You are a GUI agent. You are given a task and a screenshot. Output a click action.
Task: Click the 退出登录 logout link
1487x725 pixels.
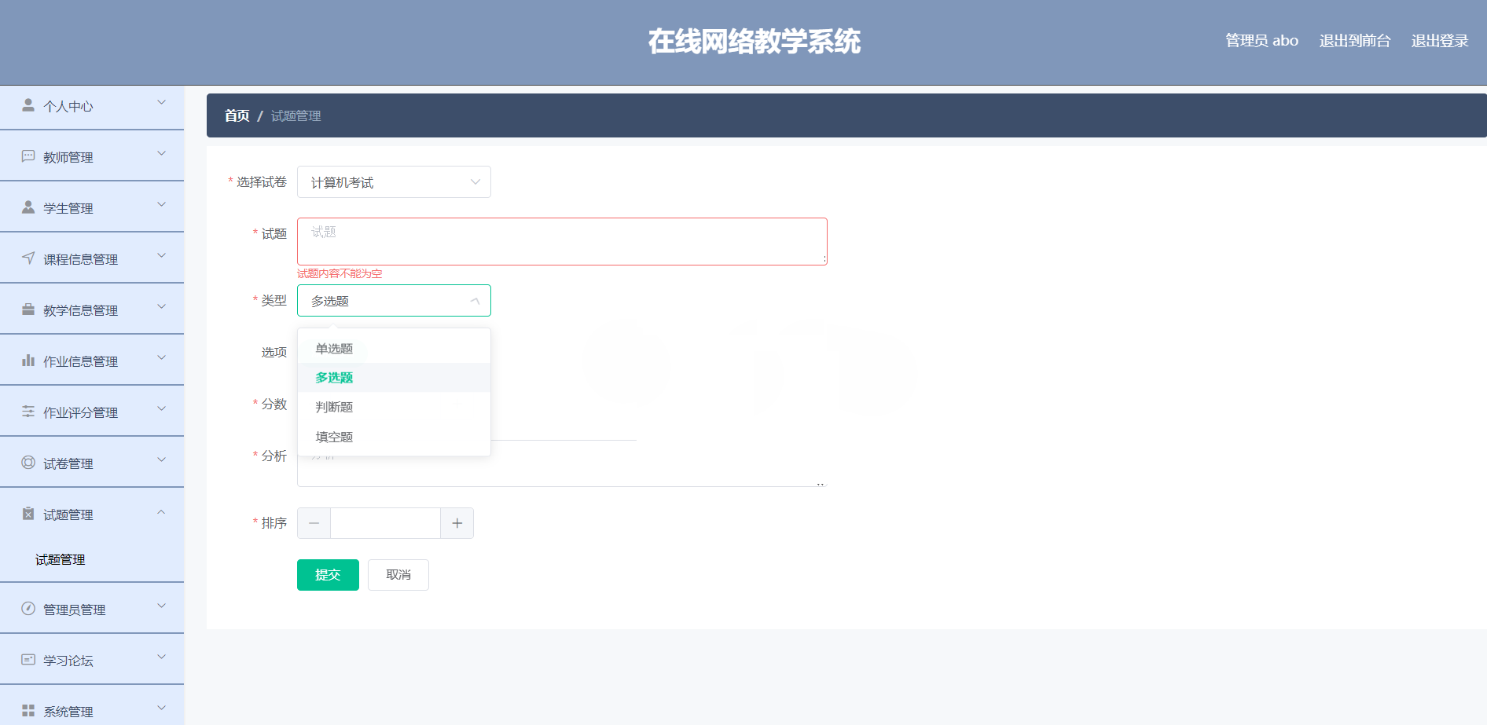coord(1439,40)
